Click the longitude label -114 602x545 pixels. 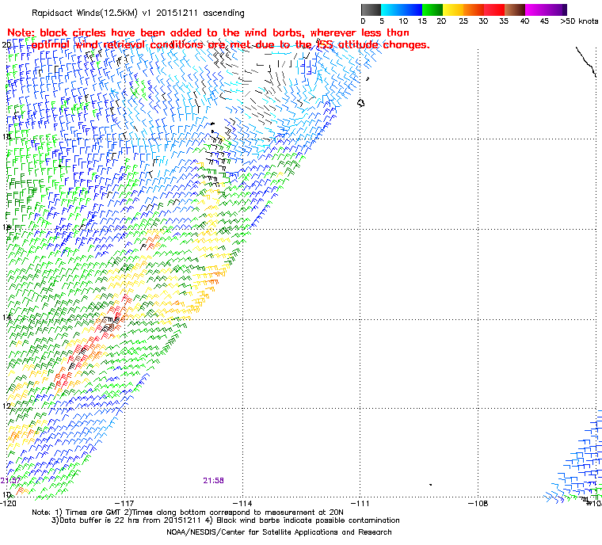(242, 503)
